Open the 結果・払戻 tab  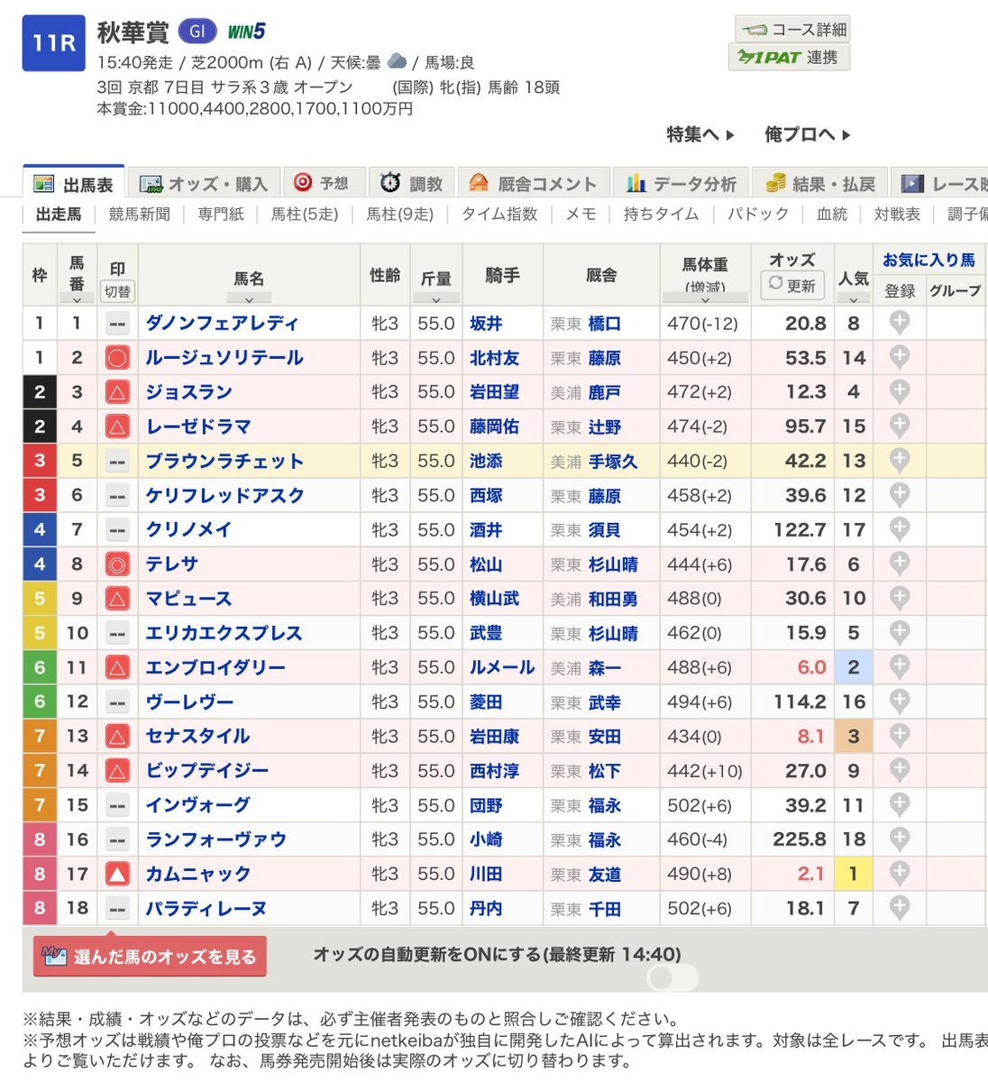(x=820, y=183)
